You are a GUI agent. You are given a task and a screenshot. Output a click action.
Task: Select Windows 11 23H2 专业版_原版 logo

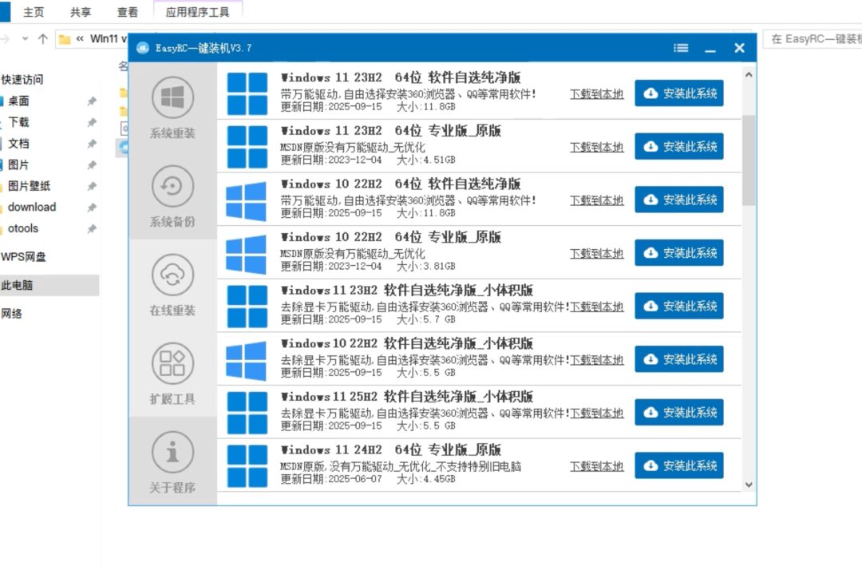pyautogui.click(x=247, y=147)
